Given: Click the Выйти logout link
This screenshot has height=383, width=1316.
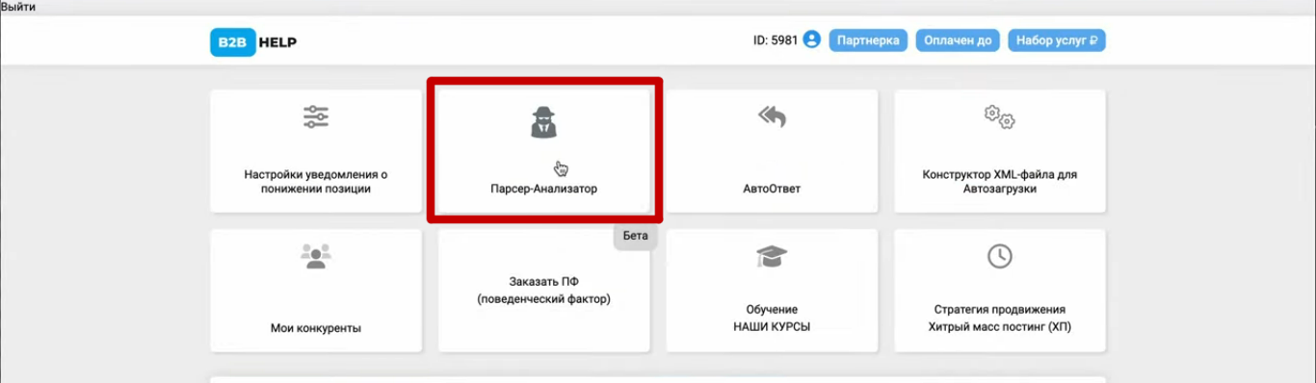Looking at the screenshot, I should click(x=18, y=7).
